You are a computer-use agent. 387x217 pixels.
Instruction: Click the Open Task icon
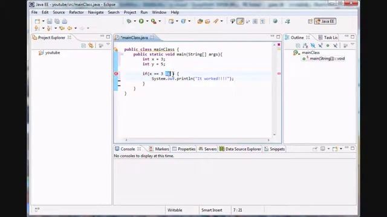[x=207, y=22]
